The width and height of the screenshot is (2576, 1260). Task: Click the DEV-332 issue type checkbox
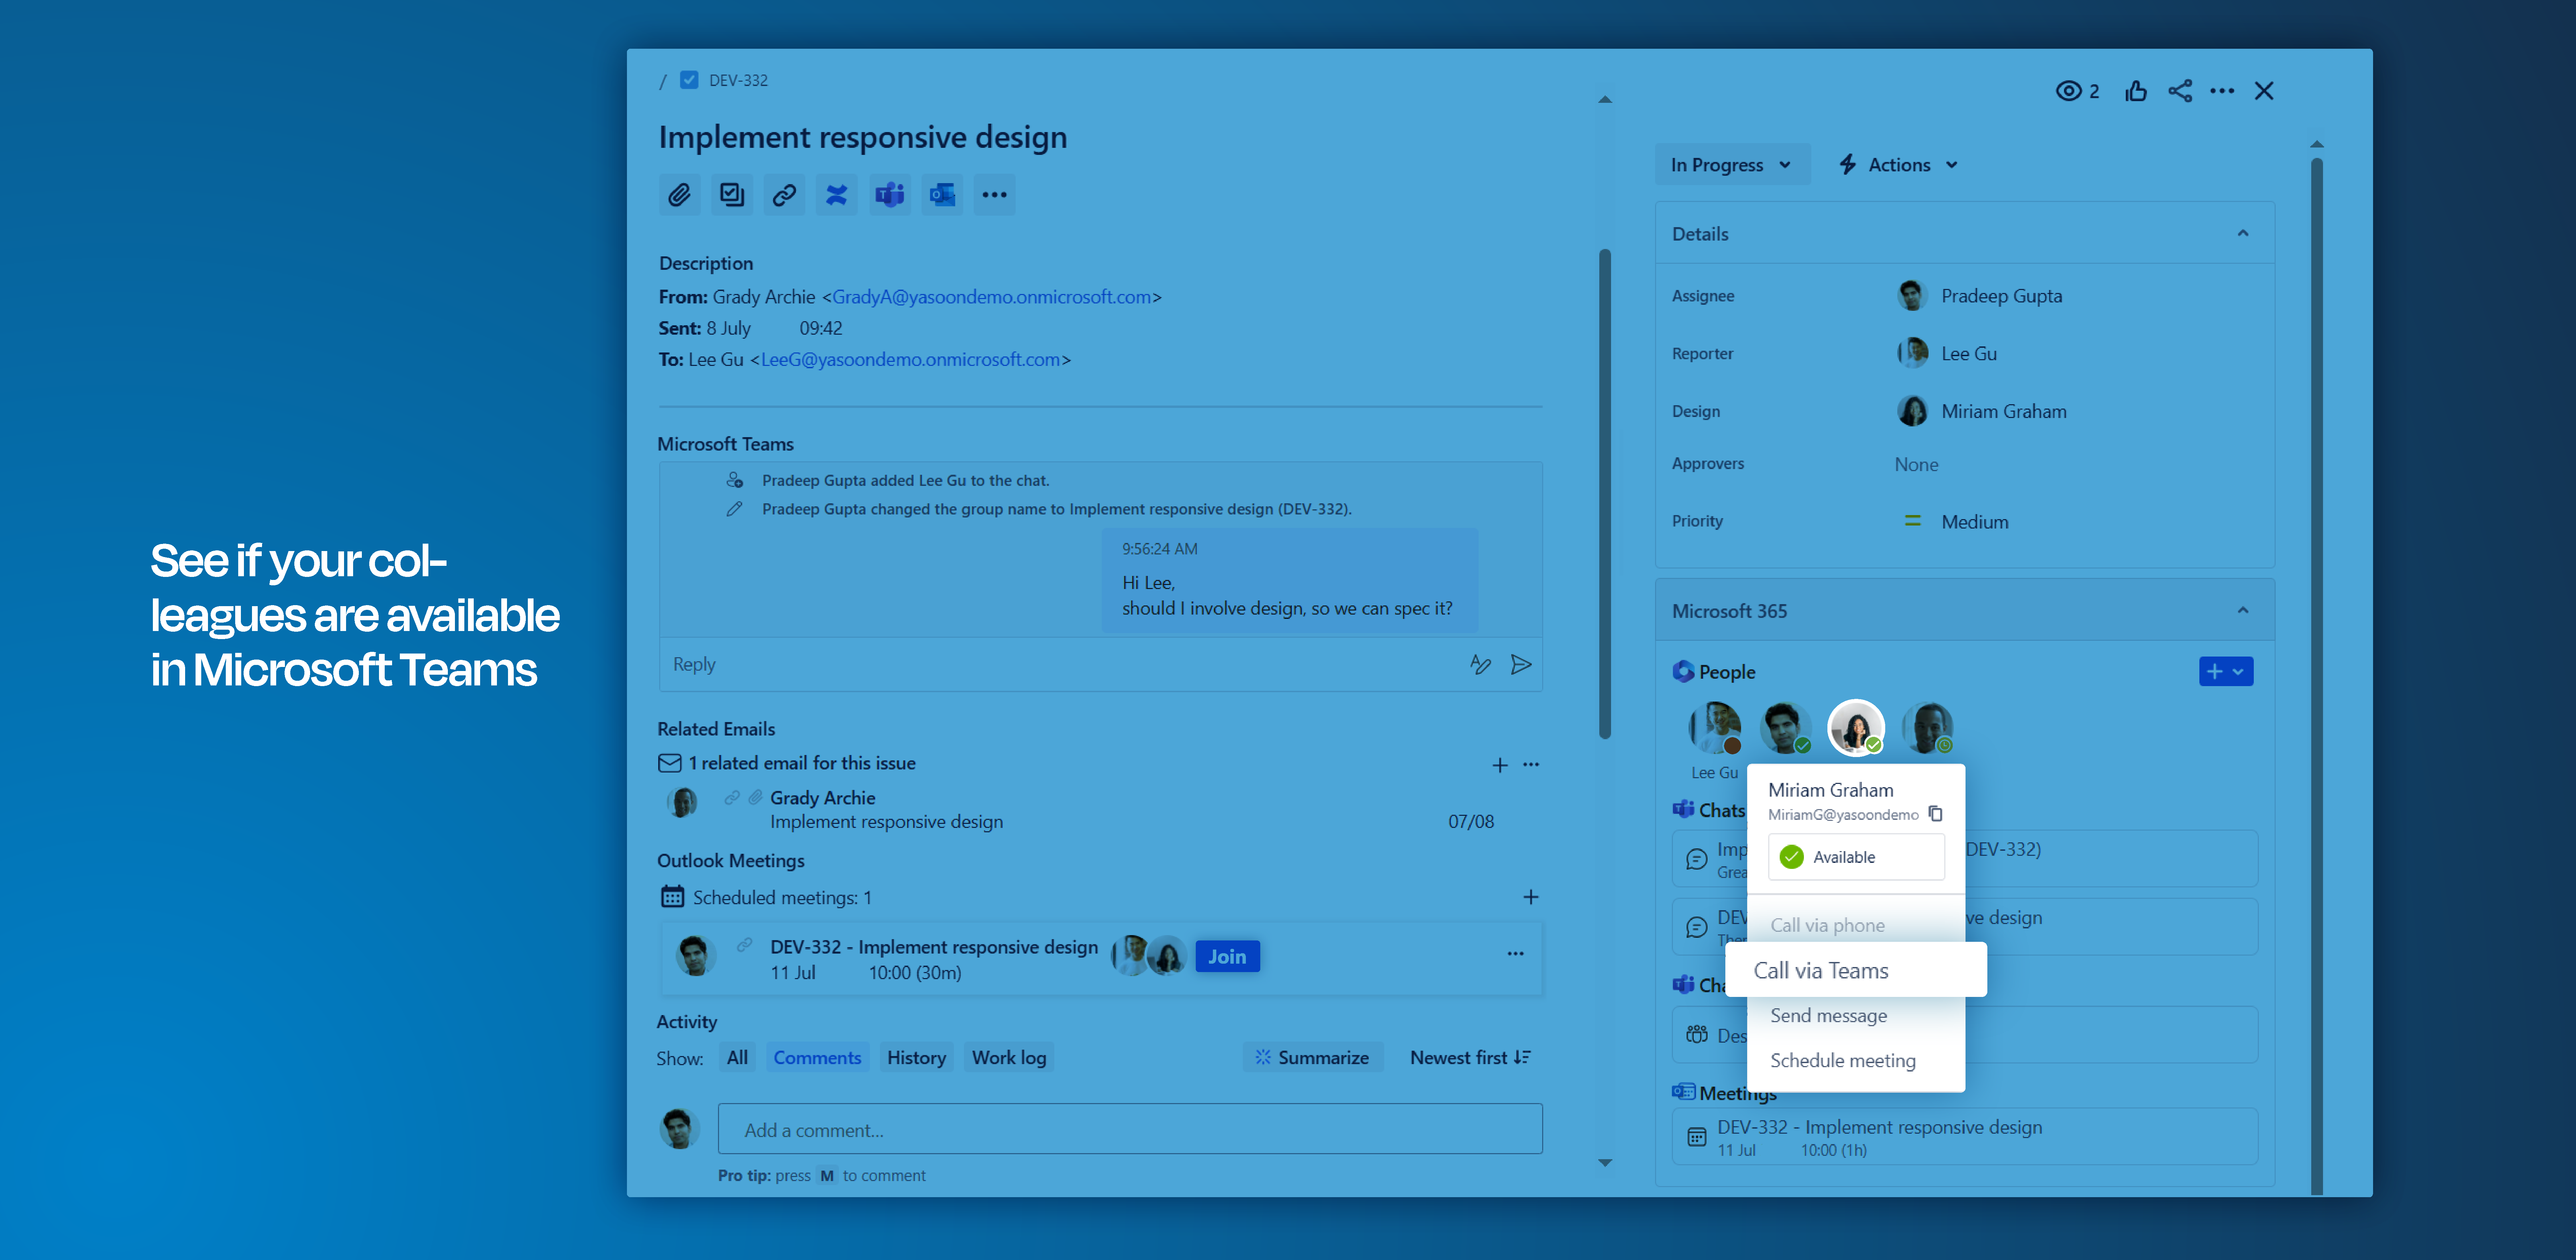click(x=689, y=80)
